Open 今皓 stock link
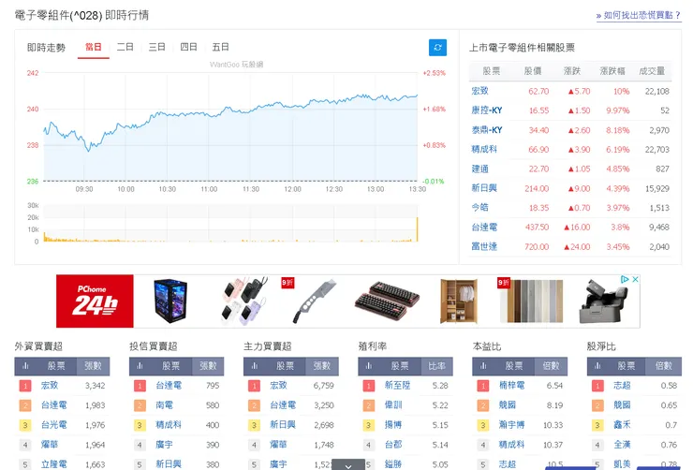 (x=480, y=208)
